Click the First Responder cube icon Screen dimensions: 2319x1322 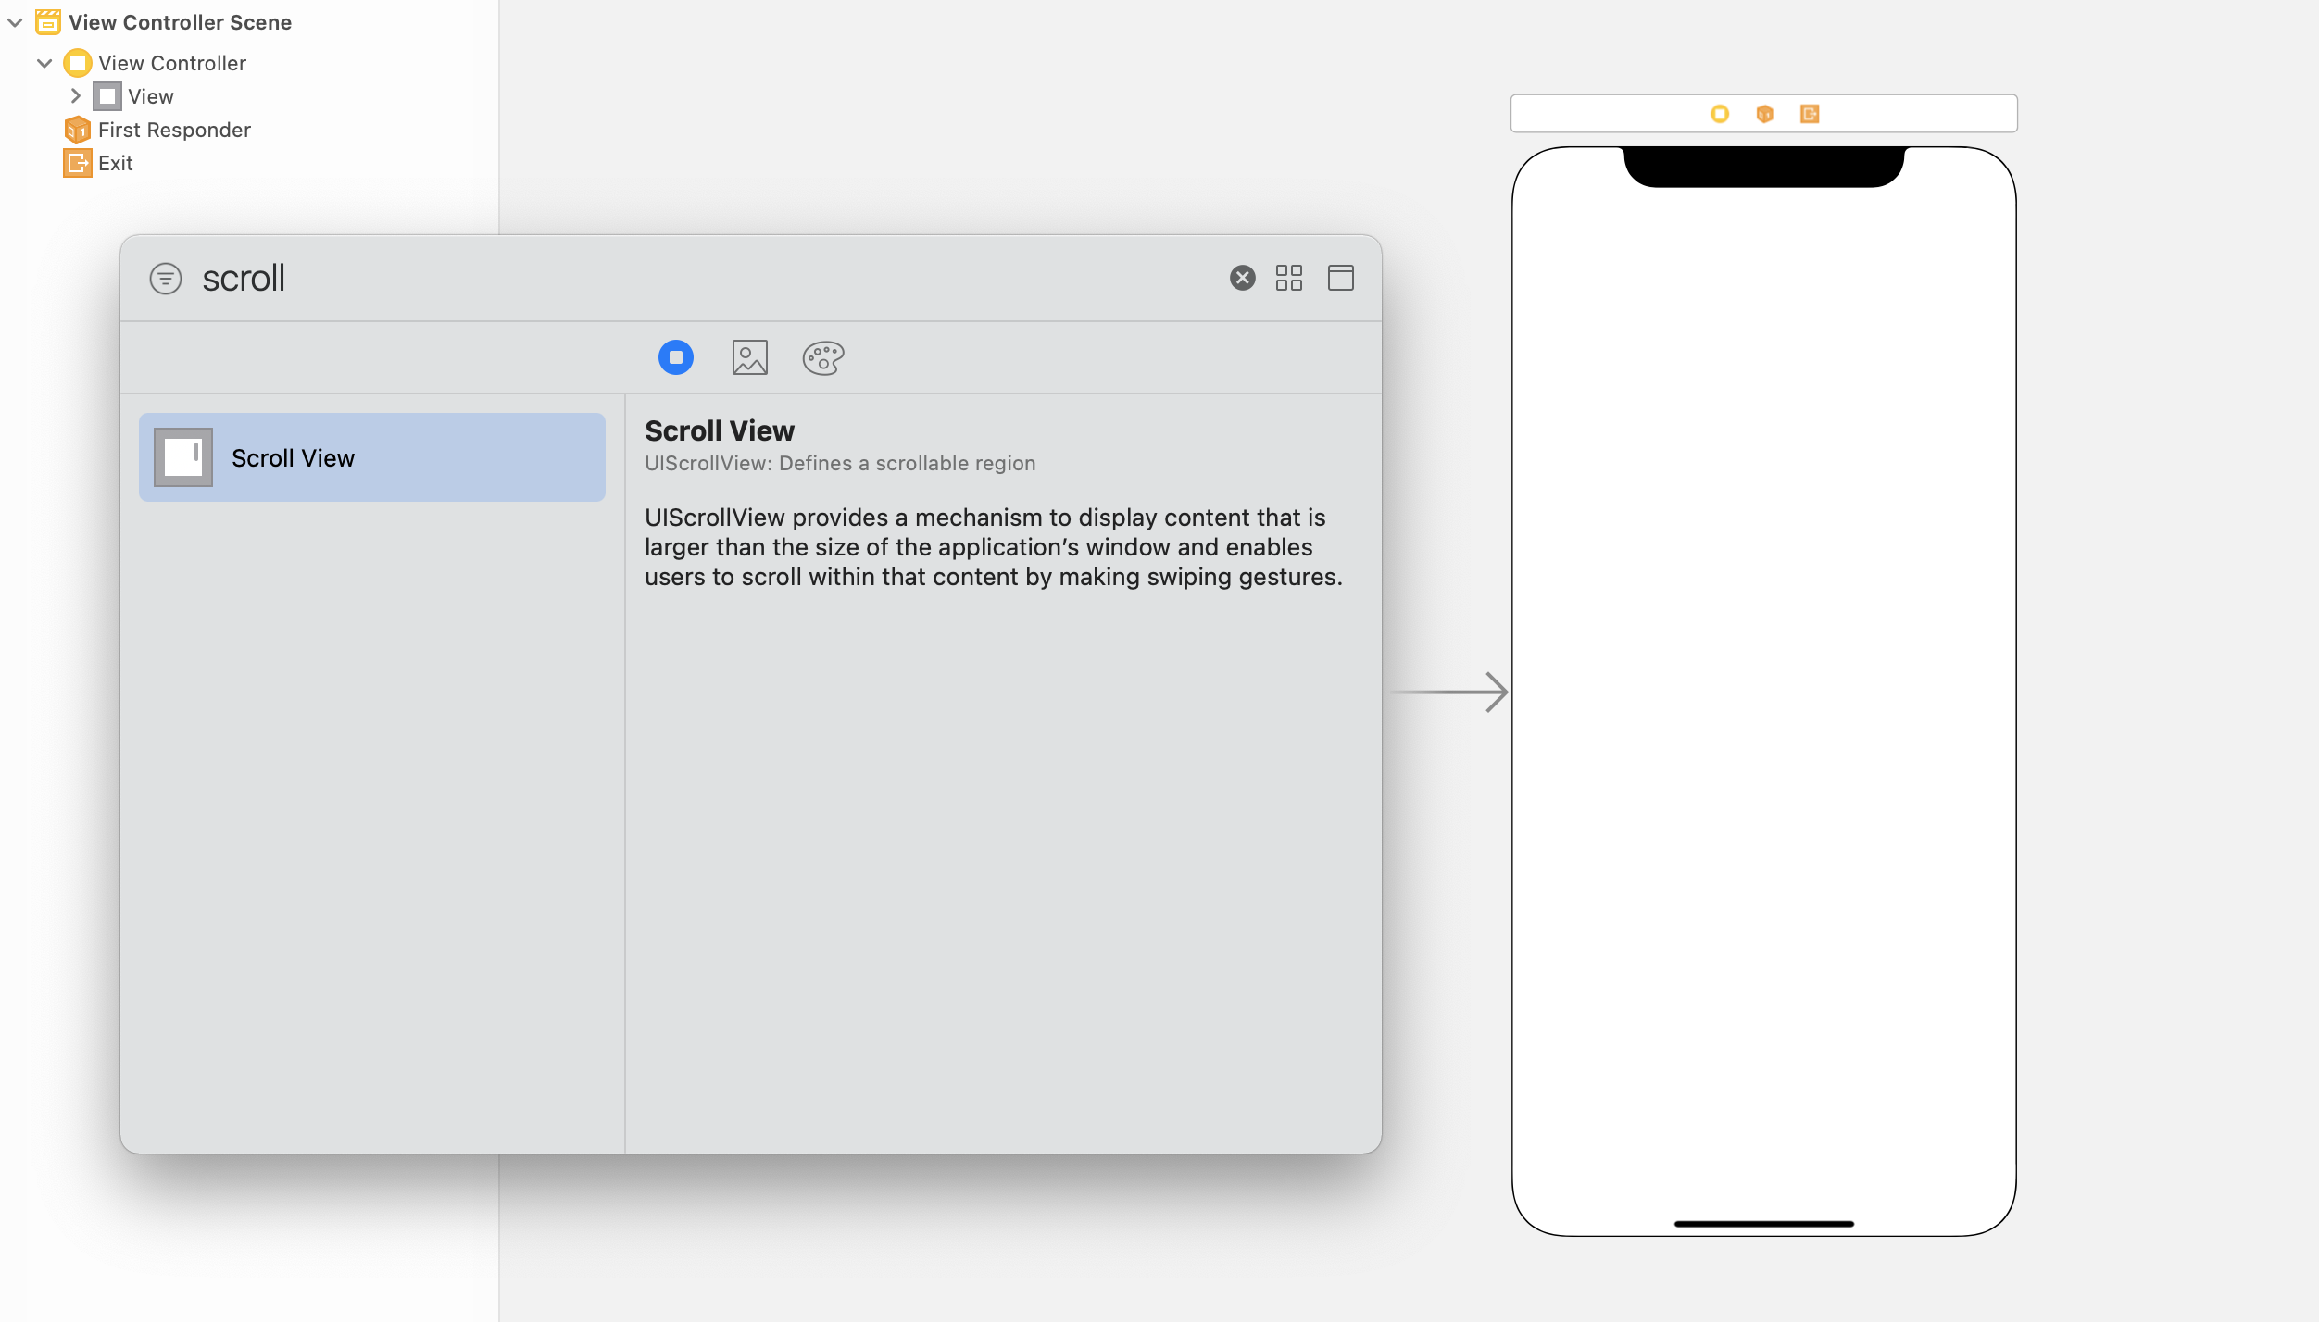pos(1764,114)
